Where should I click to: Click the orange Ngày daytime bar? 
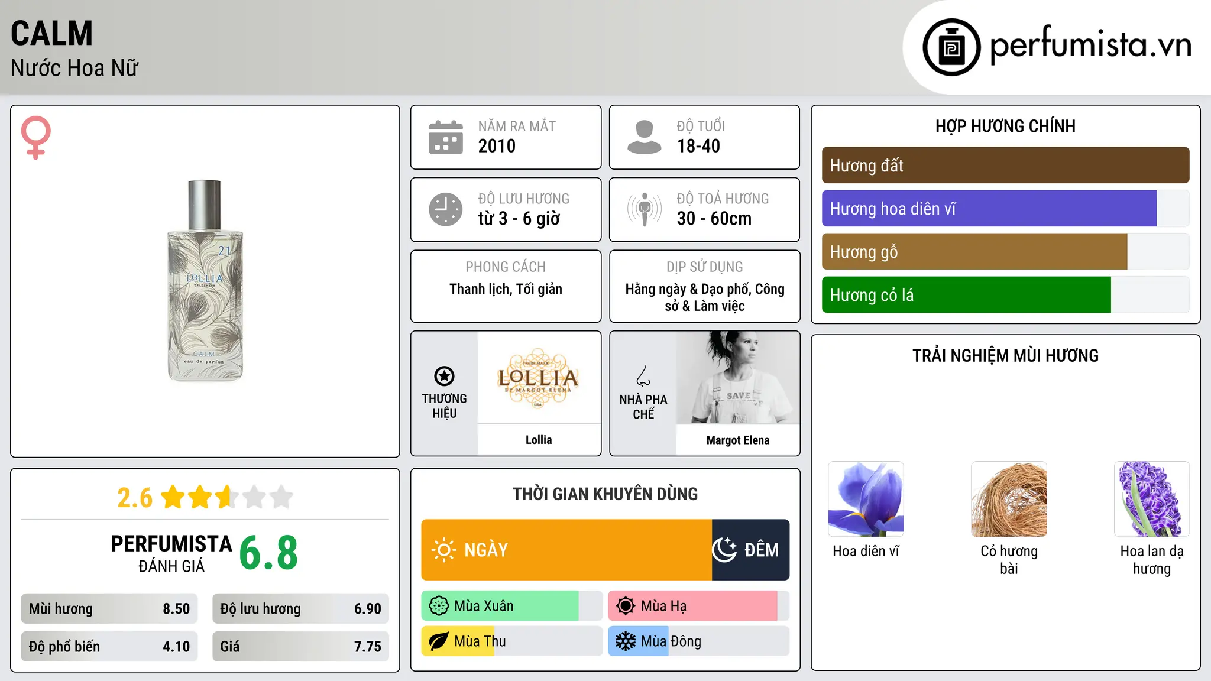point(566,550)
